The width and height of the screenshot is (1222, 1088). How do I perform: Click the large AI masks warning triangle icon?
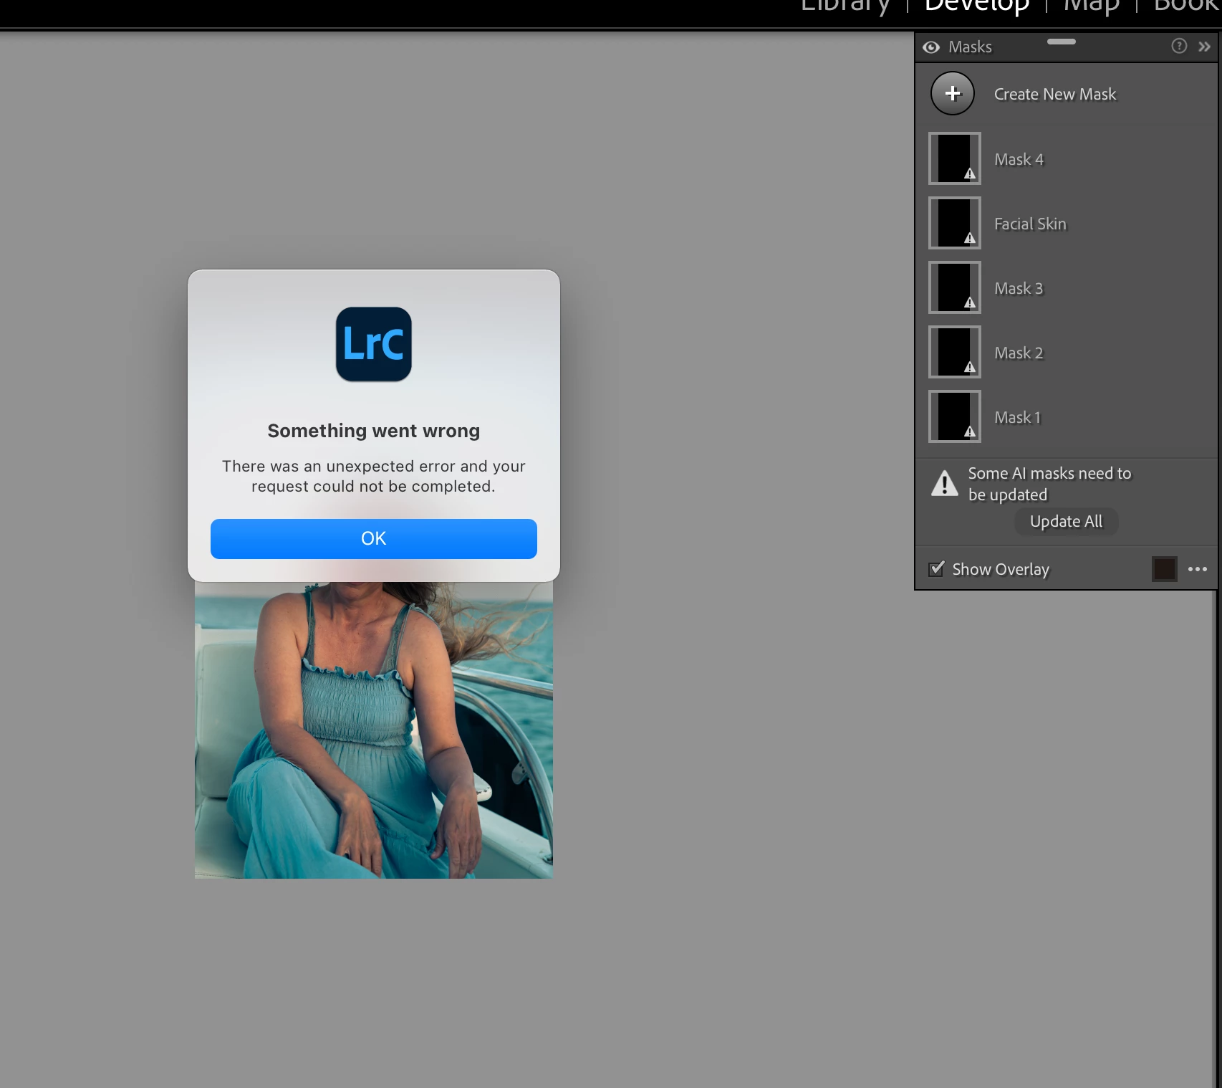[944, 483]
